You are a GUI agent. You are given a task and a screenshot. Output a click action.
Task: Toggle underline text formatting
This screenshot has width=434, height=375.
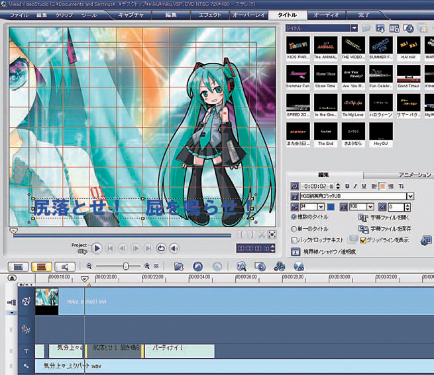click(x=364, y=187)
